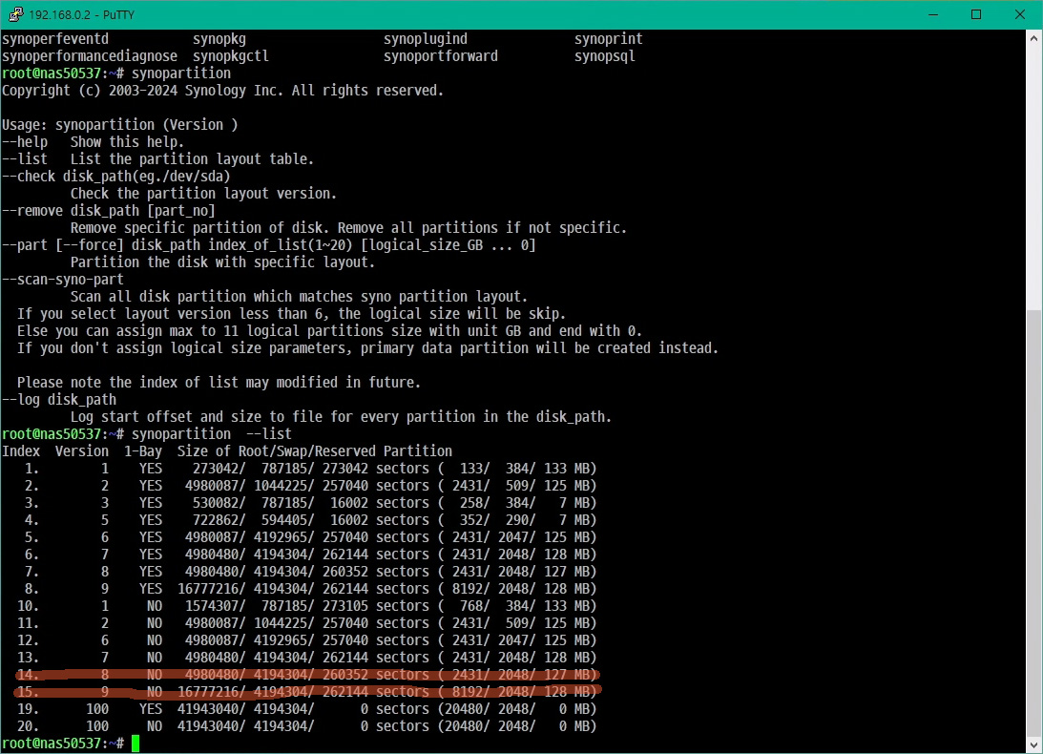Click the green cursor at the last prompt
This screenshot has width=1043, height=754.
pyautogui.click(x=136, y=744)
